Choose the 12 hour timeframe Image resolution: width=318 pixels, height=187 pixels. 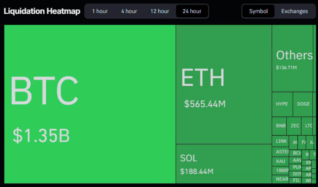tap(160, 11)
